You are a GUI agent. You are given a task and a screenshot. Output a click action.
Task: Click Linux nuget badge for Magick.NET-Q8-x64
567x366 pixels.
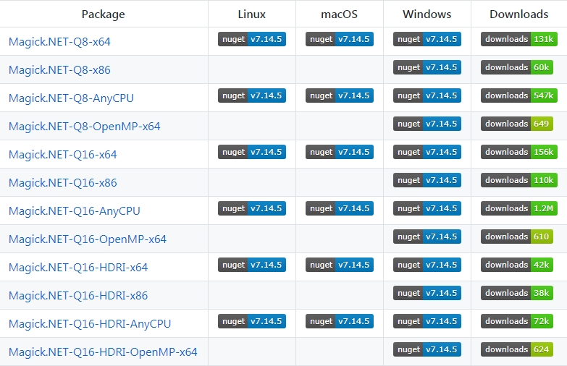tap(252, 39)
